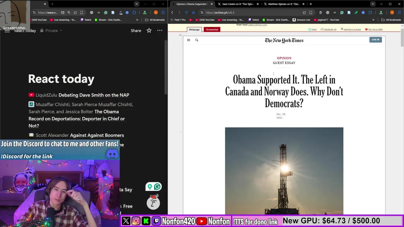Open tab search dropdown in left browser
The image size is (404, 227).
(x=136, y=4)
